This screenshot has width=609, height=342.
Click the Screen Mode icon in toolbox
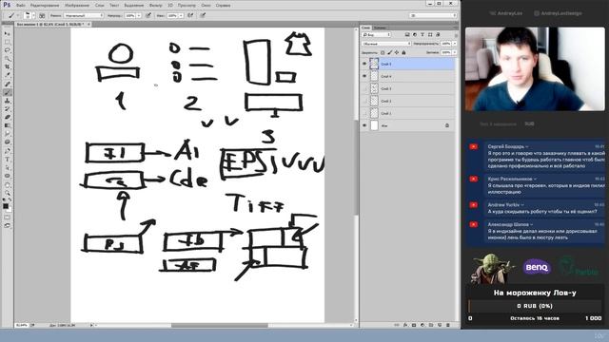[7, 225]
